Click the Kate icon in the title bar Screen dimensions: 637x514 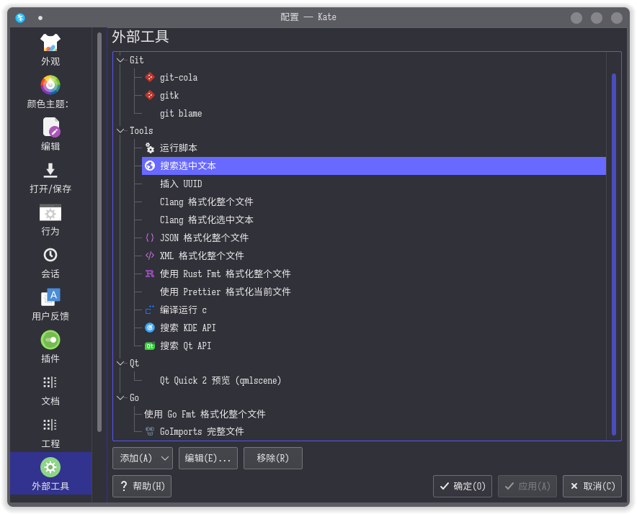(x=20, y=18)
